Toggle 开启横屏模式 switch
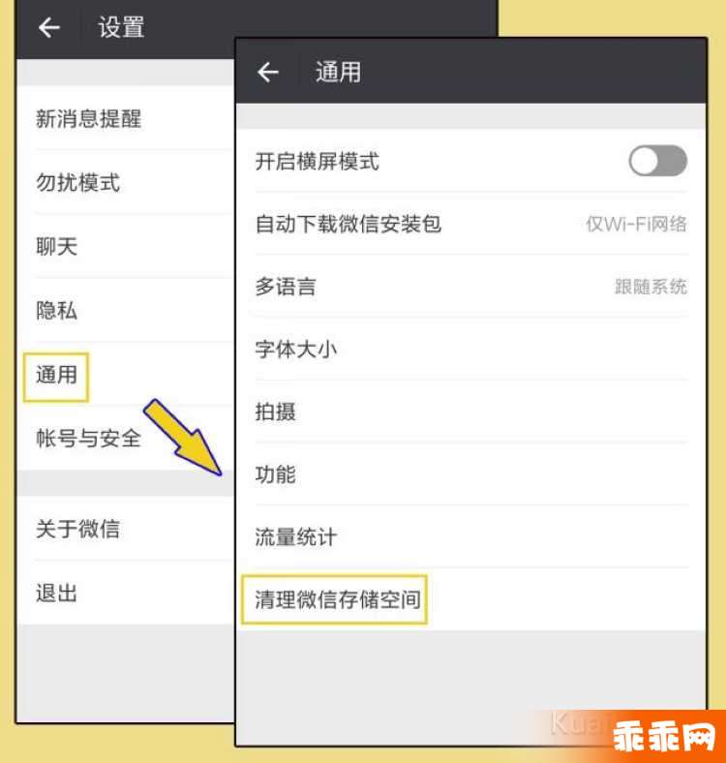726x763 pixels. [657, 161]
